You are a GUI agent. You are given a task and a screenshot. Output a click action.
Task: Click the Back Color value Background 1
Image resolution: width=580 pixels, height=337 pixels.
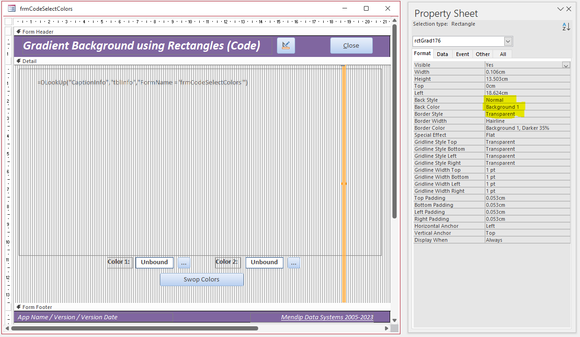point(528,107)
